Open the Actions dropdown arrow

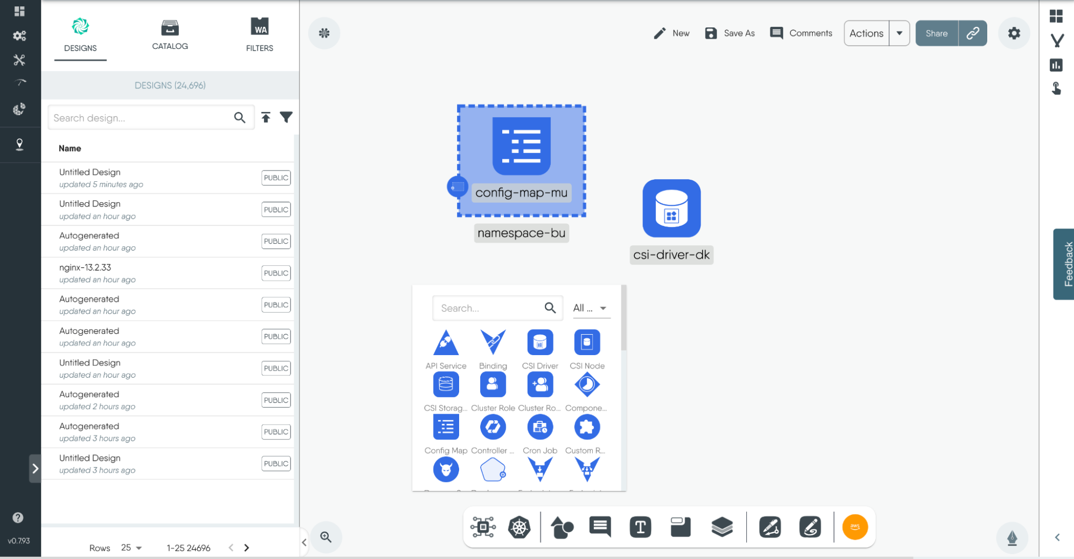tap(899, 33)
